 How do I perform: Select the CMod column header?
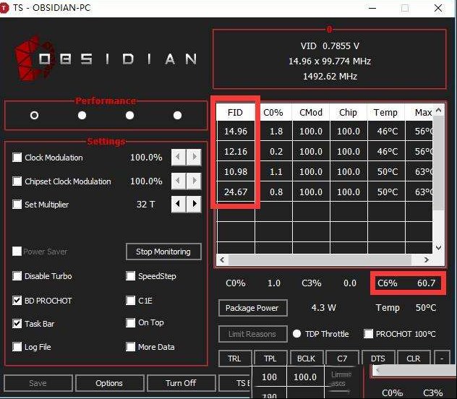pyautogui.click(x=311, y=113)
